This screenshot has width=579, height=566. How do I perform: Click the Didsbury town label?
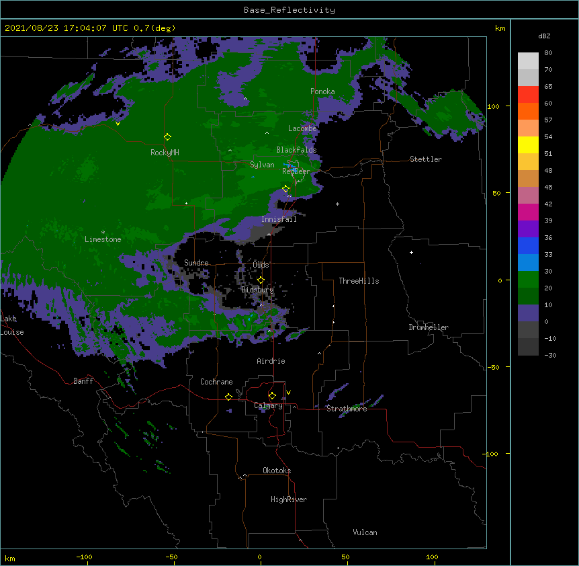click(x=258, y=290)
